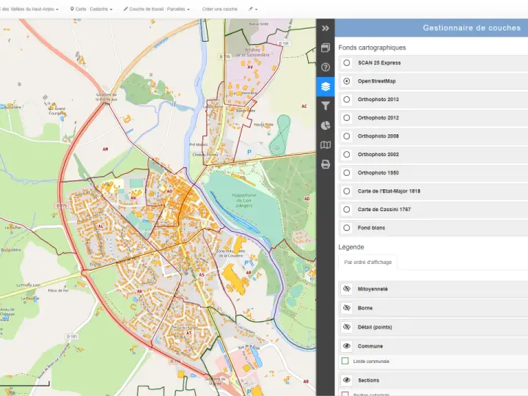Viewport: 528px width, 396px height.
Task: Open the folded map icon in sidebar
Action: pyautogui.click(x=326, y=145)
